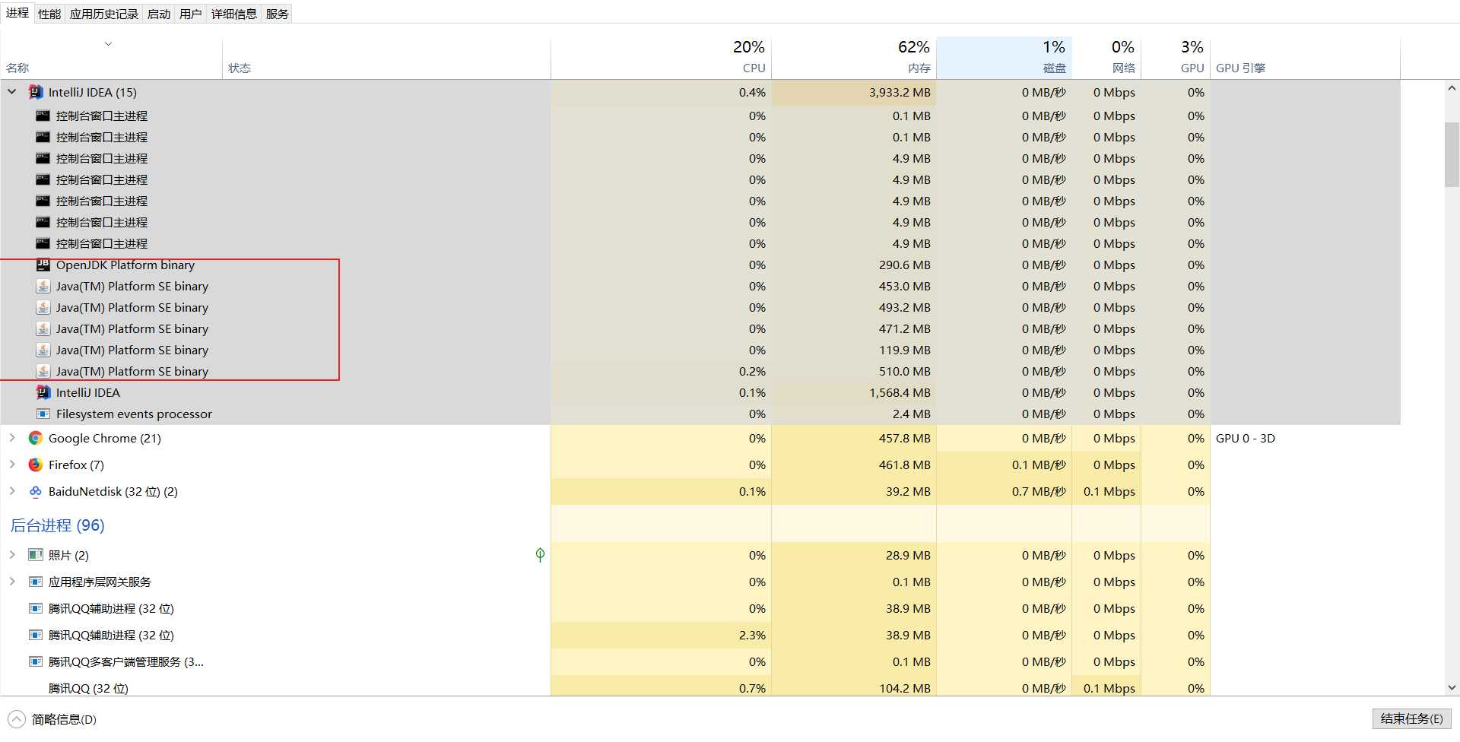
Task: Switch to the 进程 tab
Action: 17,13
